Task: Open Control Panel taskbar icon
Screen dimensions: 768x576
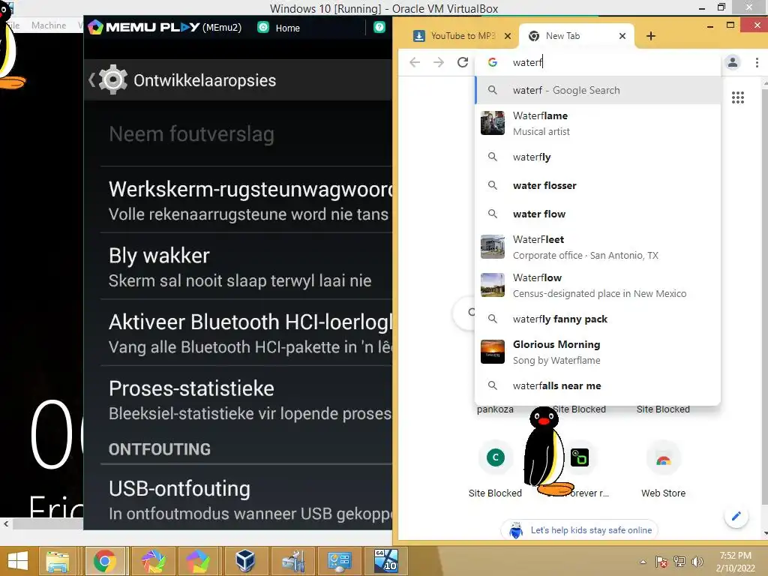Action: click(x=340, y=561)
